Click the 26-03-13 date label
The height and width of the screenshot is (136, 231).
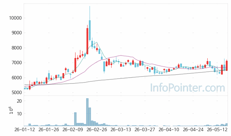click(121, 130)
